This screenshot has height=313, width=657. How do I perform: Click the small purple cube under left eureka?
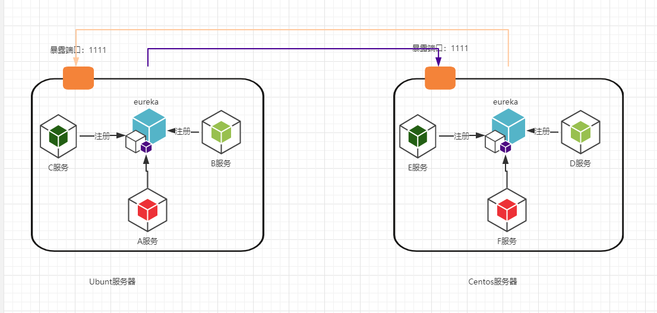click(146, 147)
